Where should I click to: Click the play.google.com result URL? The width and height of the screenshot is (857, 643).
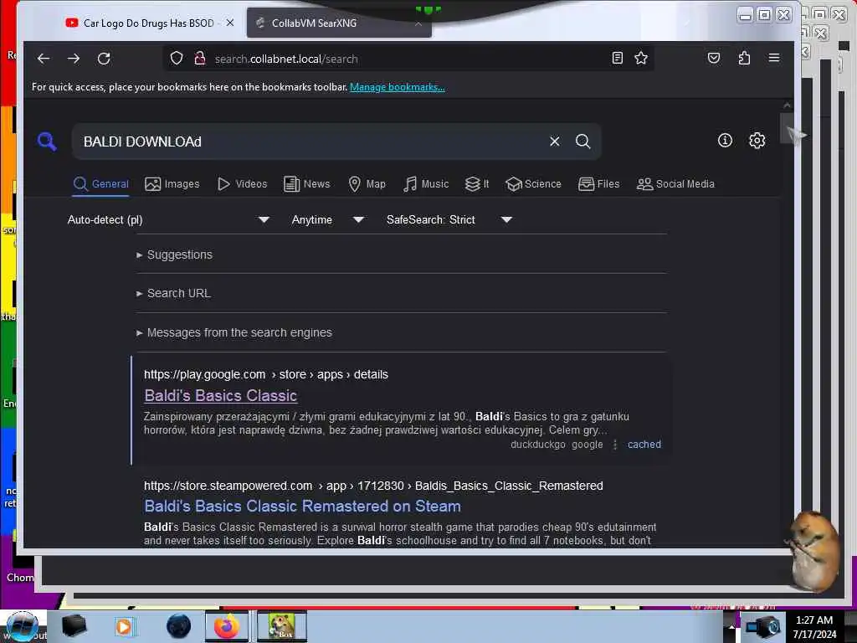point(265,374)
